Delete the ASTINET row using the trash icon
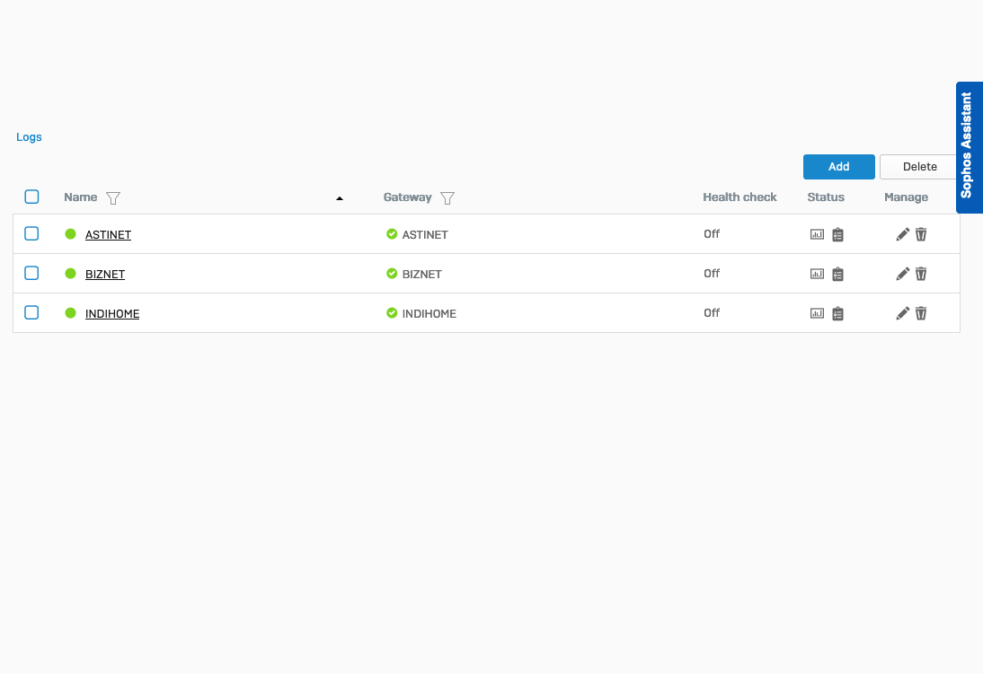 921,234
